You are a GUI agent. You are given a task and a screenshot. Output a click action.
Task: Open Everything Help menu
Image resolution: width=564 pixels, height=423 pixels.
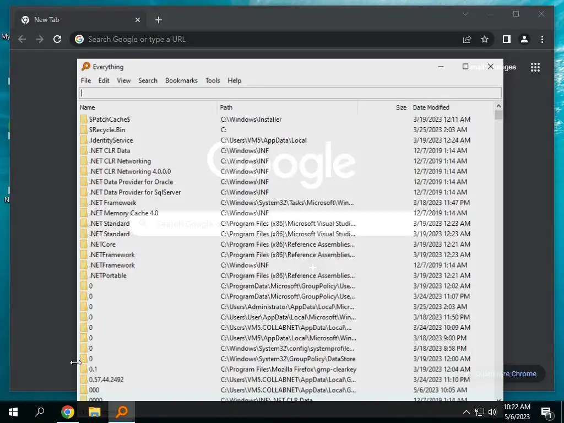tap(234, 80)
